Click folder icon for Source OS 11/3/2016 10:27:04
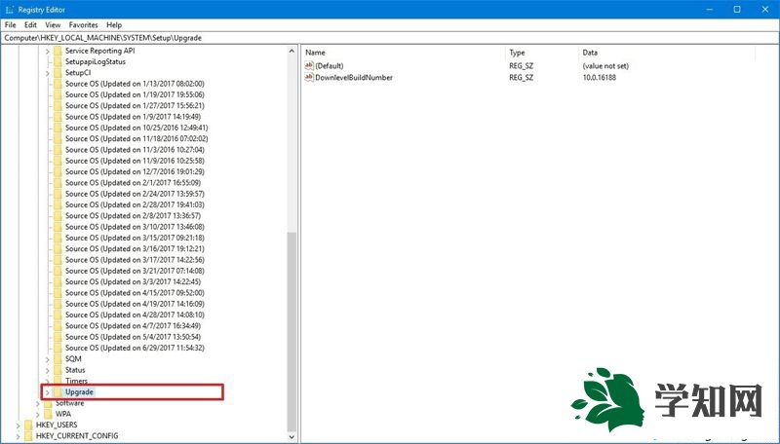Image resolution: width=780 pixels, height=444 pixels. pyautogui.click(x=58, y=150)
